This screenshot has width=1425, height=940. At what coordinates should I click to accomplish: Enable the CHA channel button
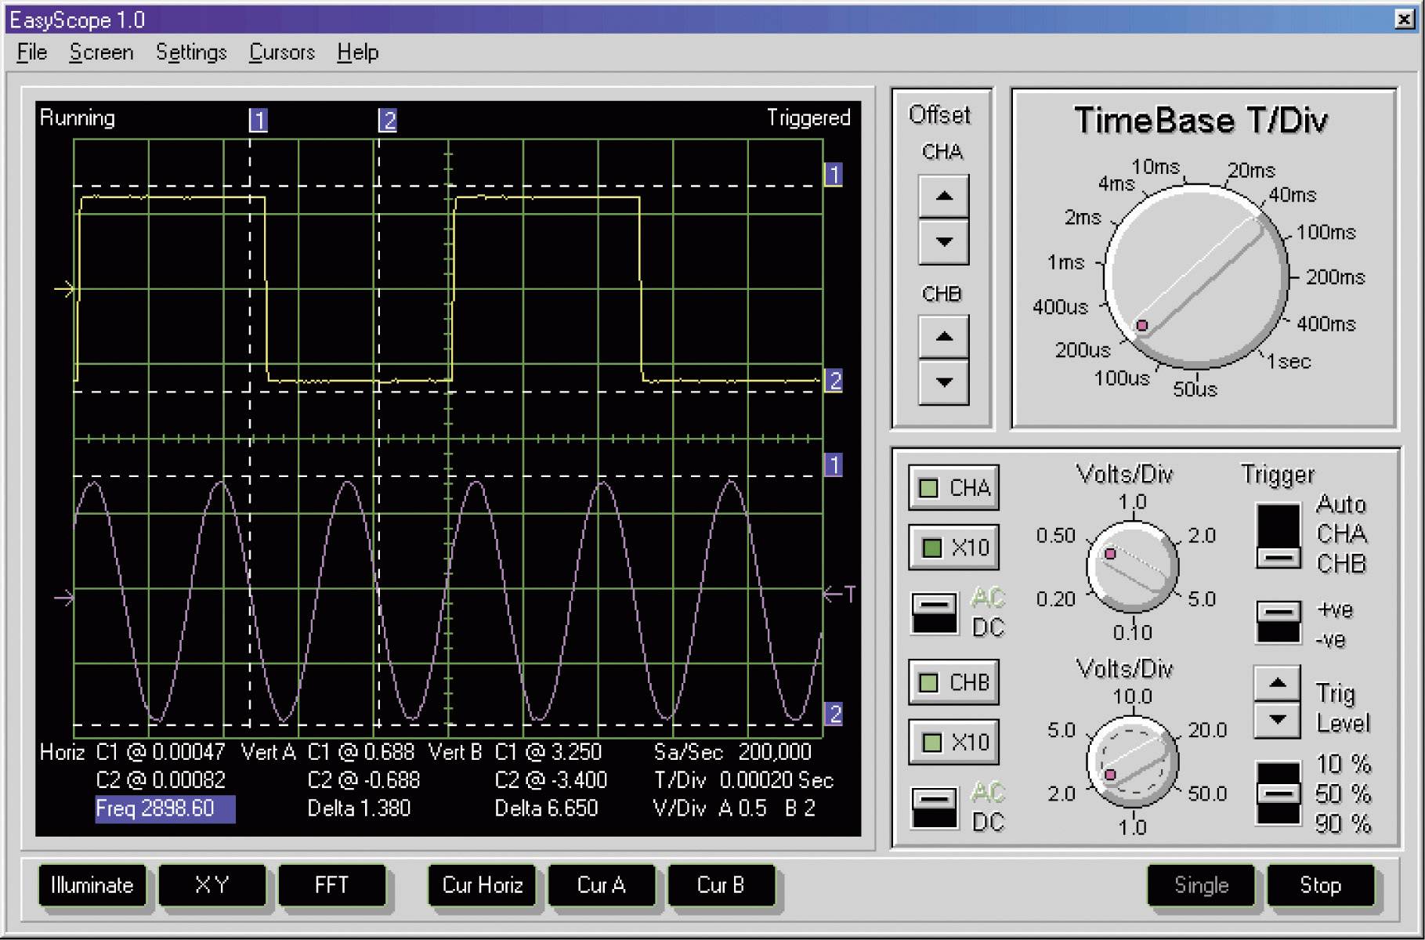[953, 488]
